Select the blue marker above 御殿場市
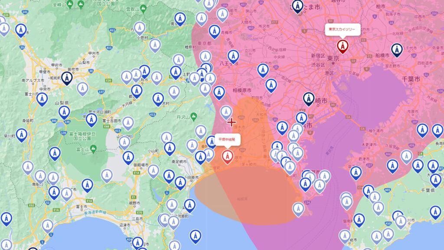The image size is (444, 250). pyautogui.click(x=128, y=157)
